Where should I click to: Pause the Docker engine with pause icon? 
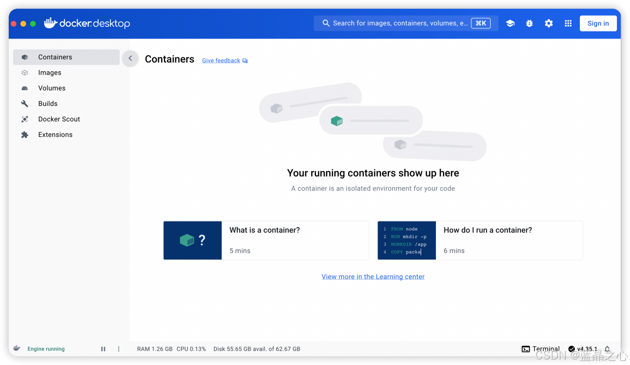pos(103,349)
